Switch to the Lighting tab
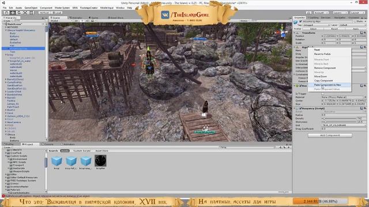369x207 pixels. 313,18
